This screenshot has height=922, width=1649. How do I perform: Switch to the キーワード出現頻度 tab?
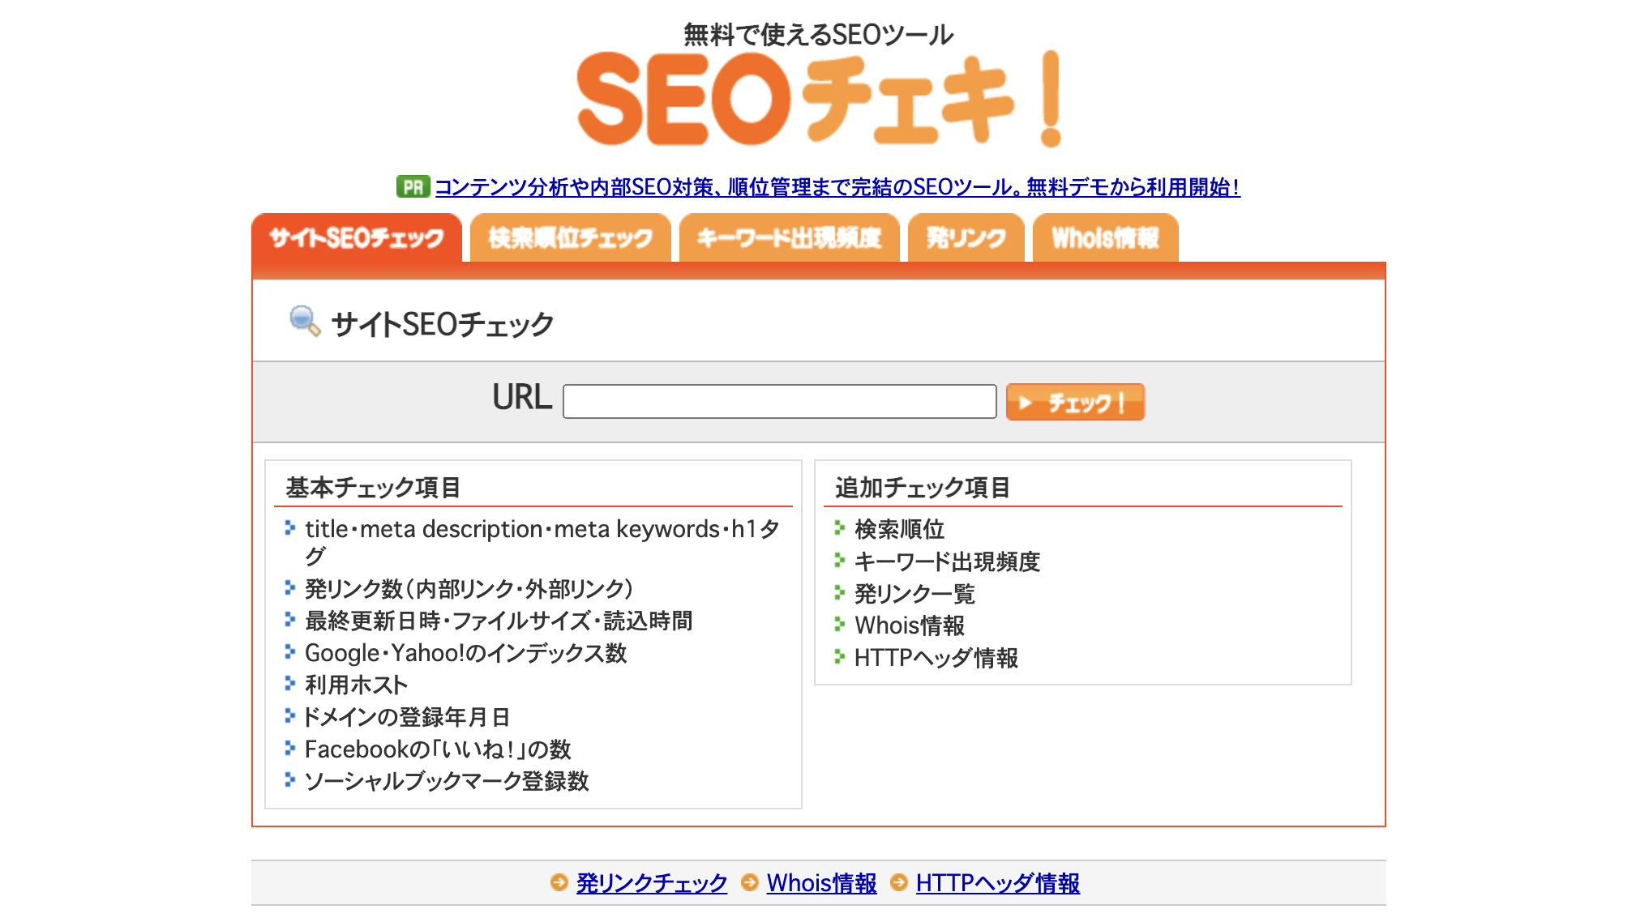click(790, 237)
